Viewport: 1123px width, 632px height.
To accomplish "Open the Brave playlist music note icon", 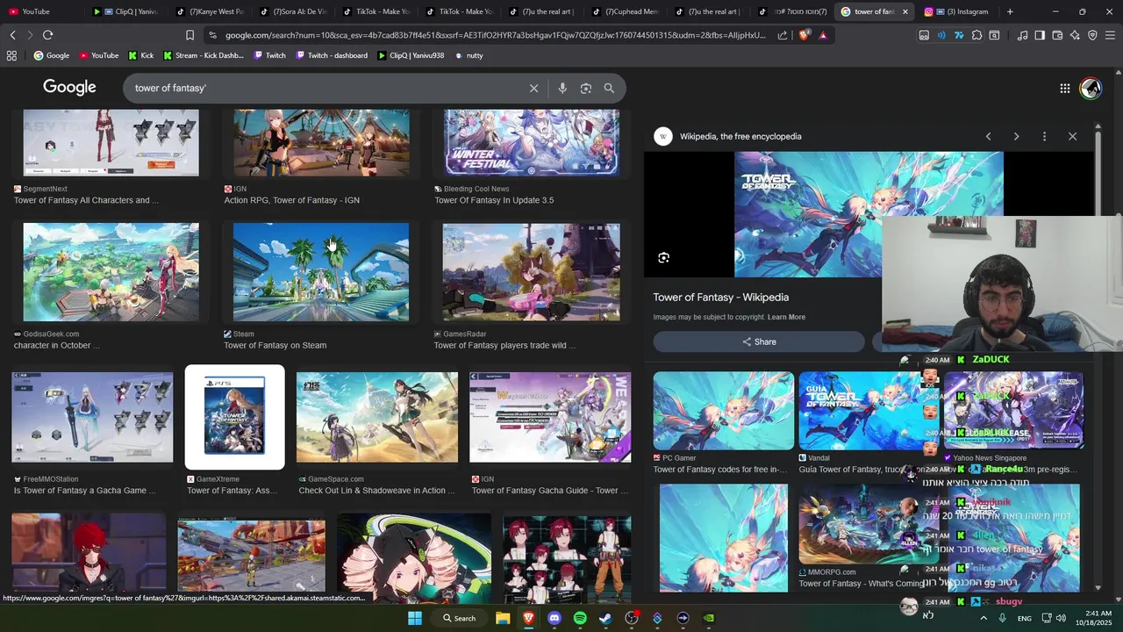I will coord(1022,35).
